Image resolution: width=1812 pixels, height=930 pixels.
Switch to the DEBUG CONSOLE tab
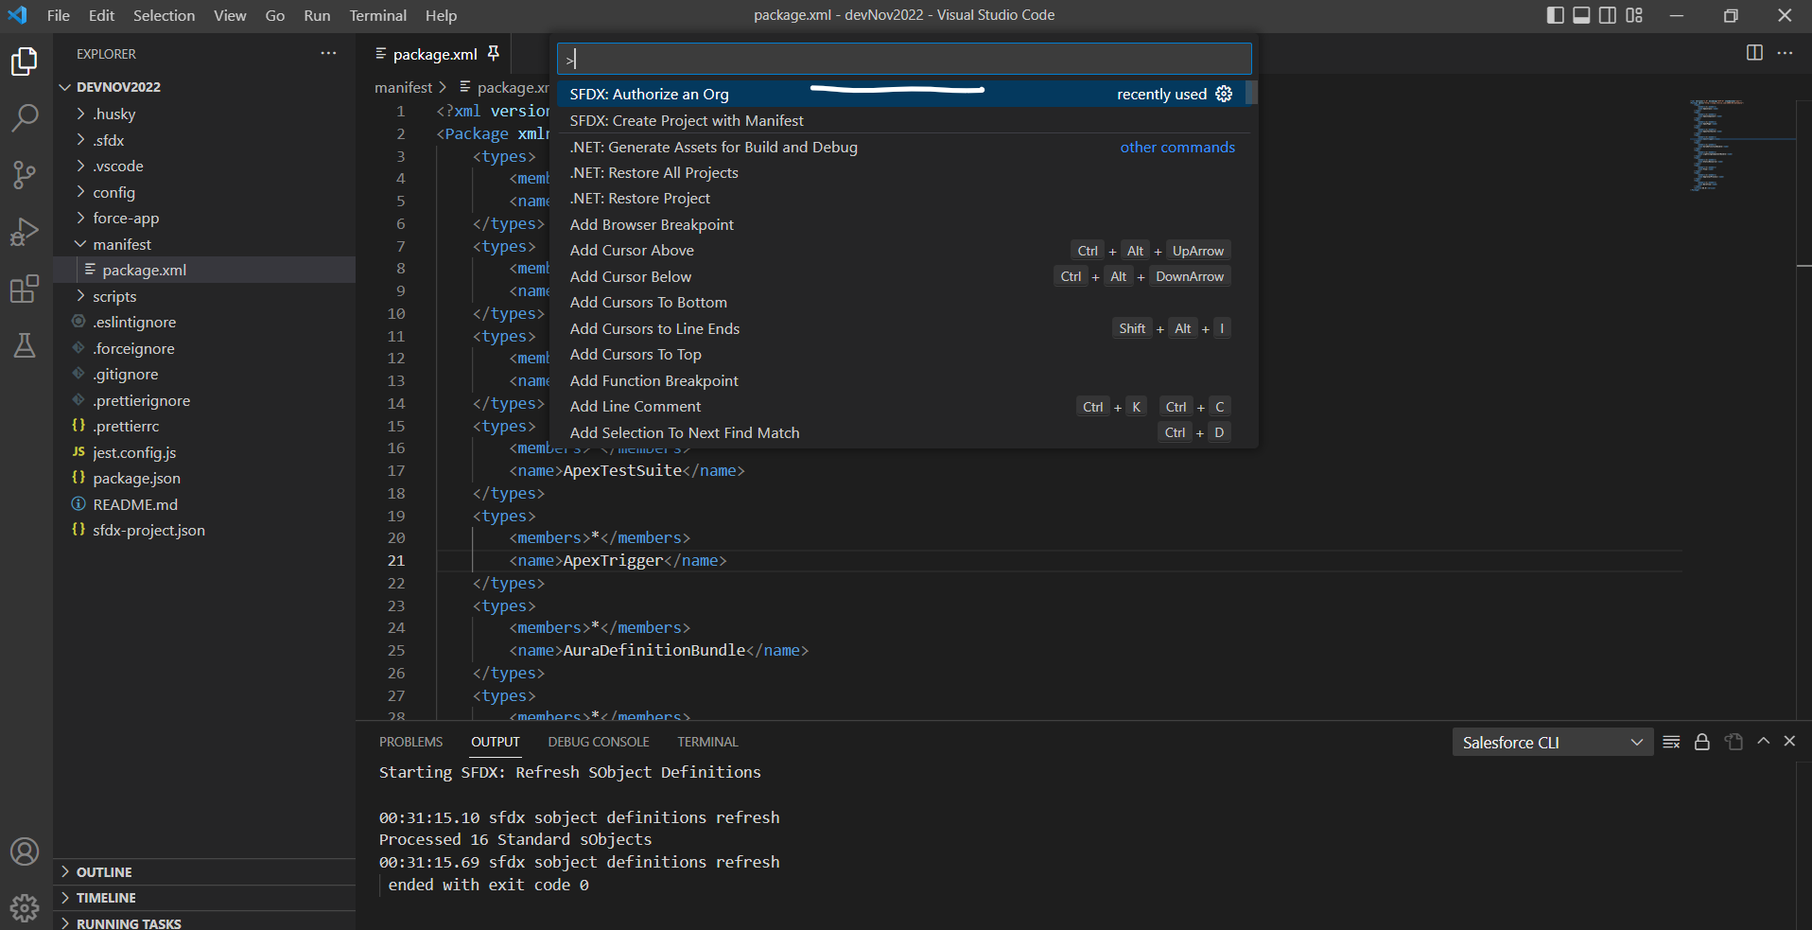[599, 742]
